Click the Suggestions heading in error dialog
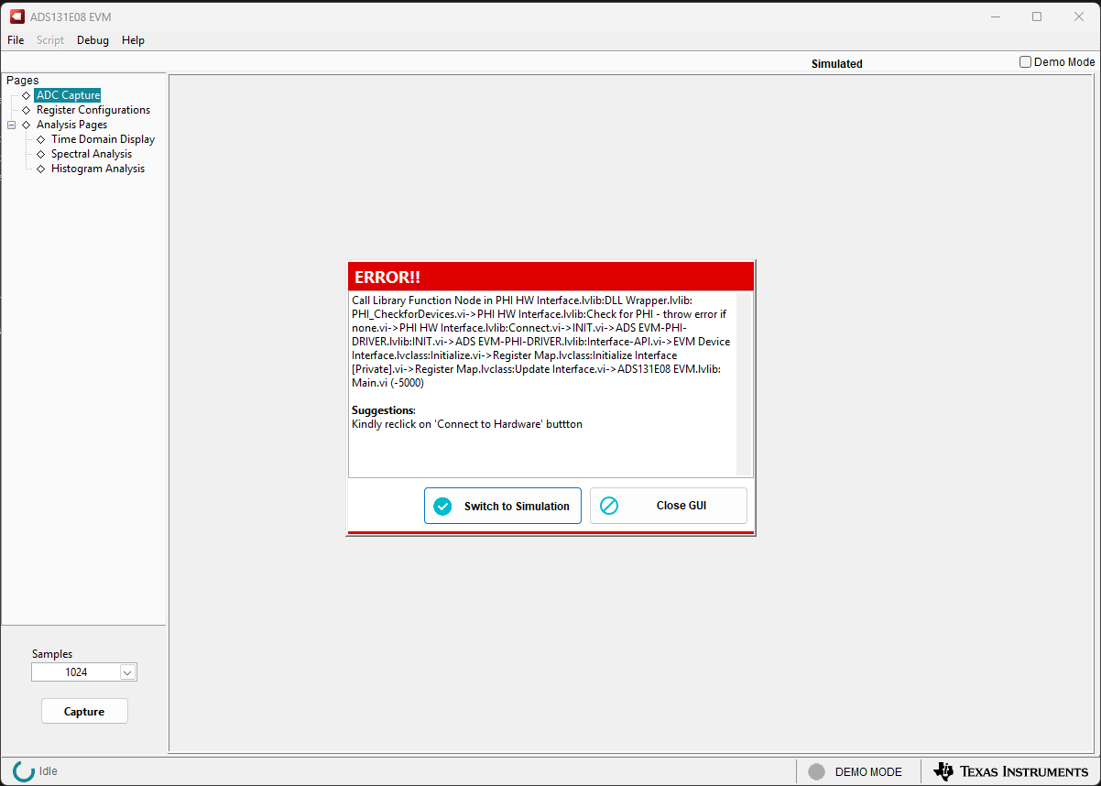 (x=384, y=410)
